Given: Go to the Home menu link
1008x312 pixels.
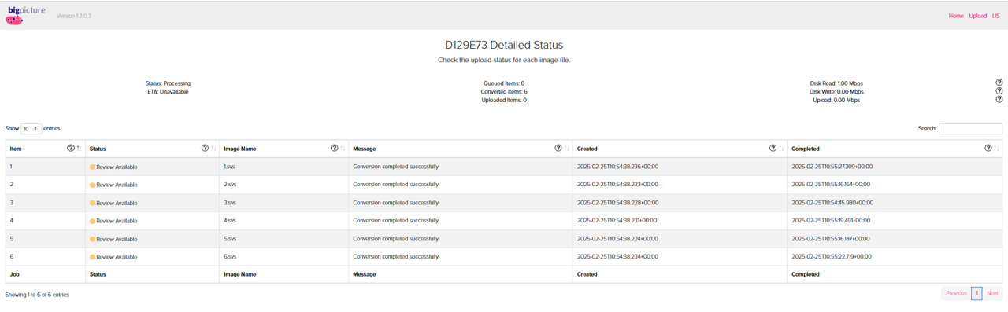Looking at the screenshot, I should tap(956, 16).
